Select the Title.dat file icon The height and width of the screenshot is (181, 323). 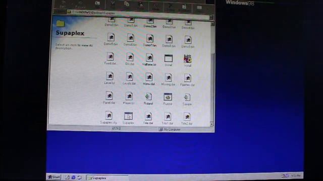[148, 116]
